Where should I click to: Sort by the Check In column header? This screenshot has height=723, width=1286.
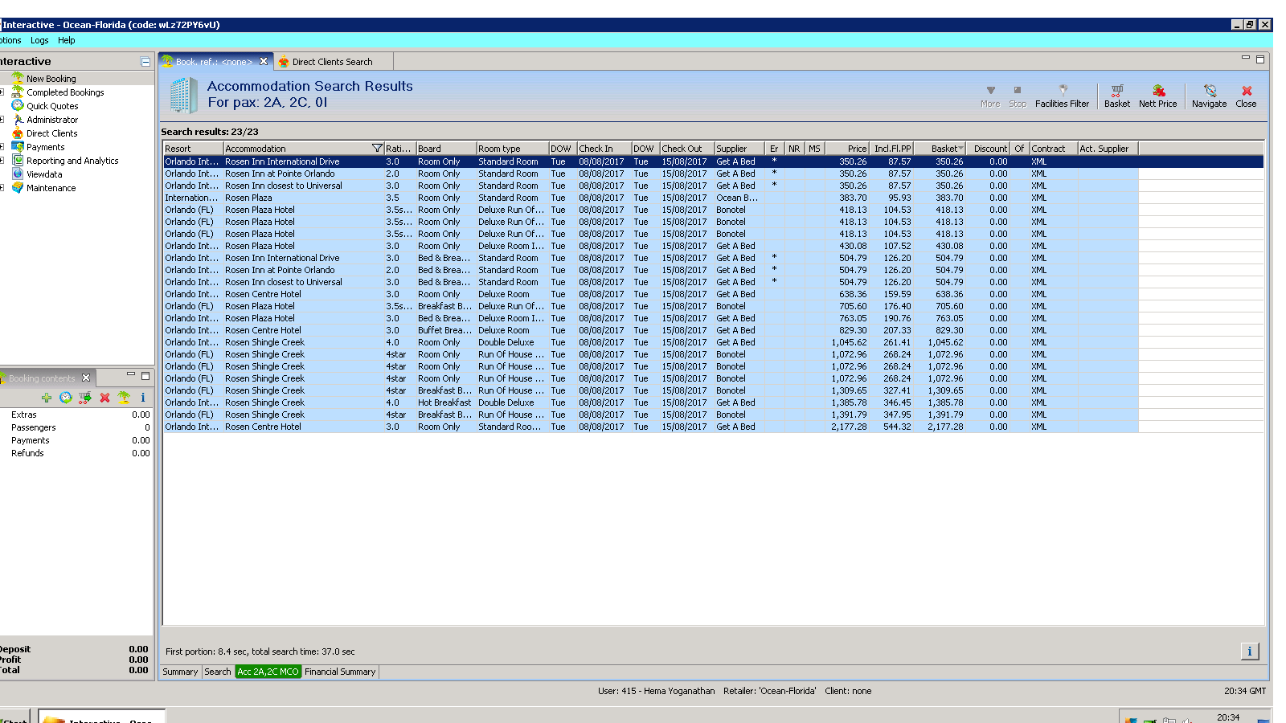(x=604, y=149)
